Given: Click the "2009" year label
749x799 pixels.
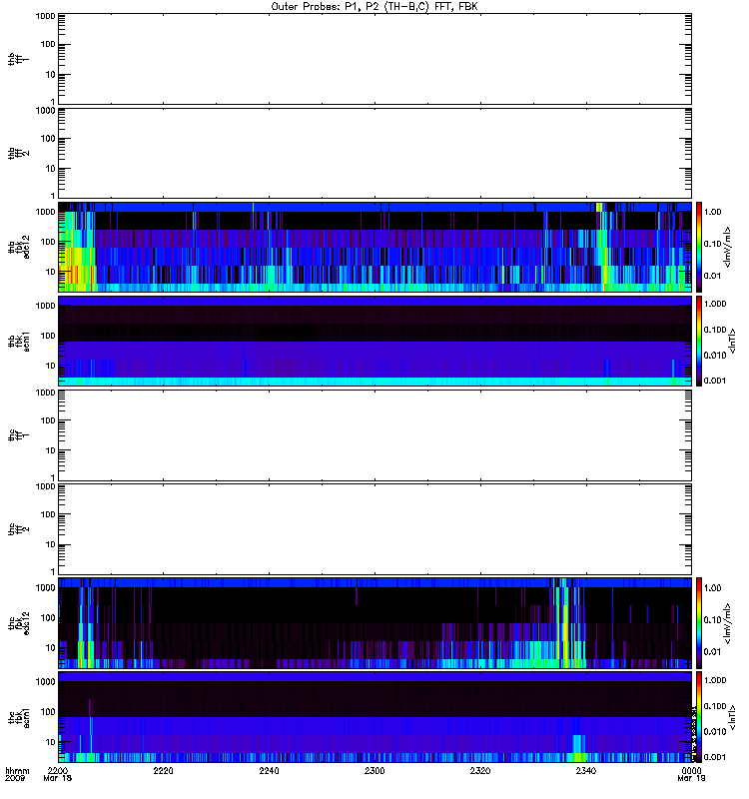Looking at the screenshot, I should (x=15, y=778).
